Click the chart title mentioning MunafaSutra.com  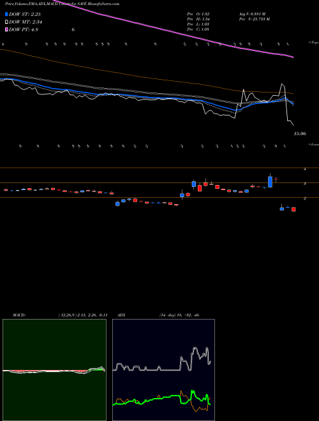click(x=63, y=4)
